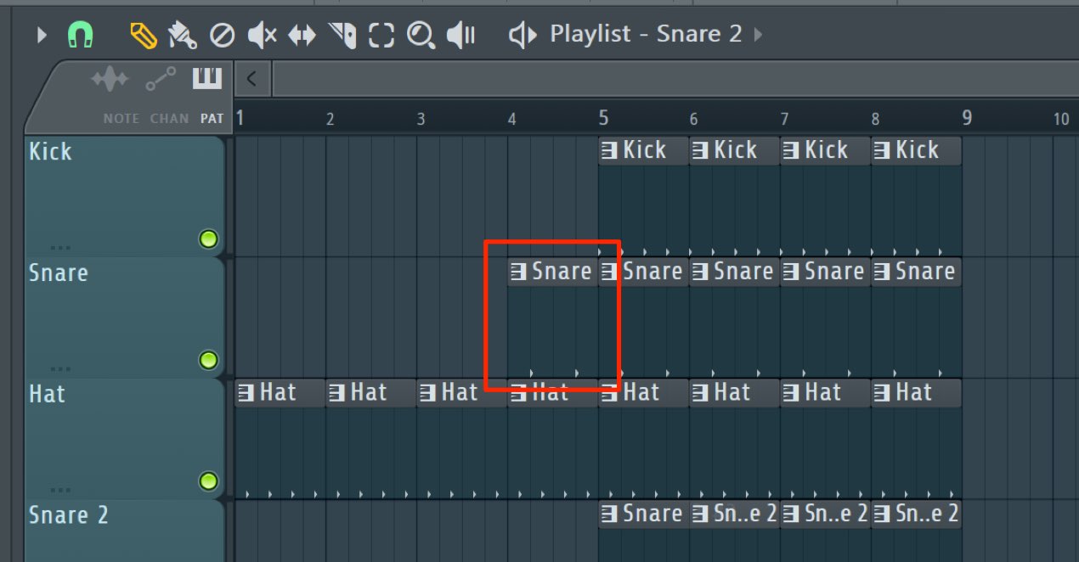1079x562 pixels.
Task: Click the horizontal scrollbar above the ruler
Action: click(675, 79)
